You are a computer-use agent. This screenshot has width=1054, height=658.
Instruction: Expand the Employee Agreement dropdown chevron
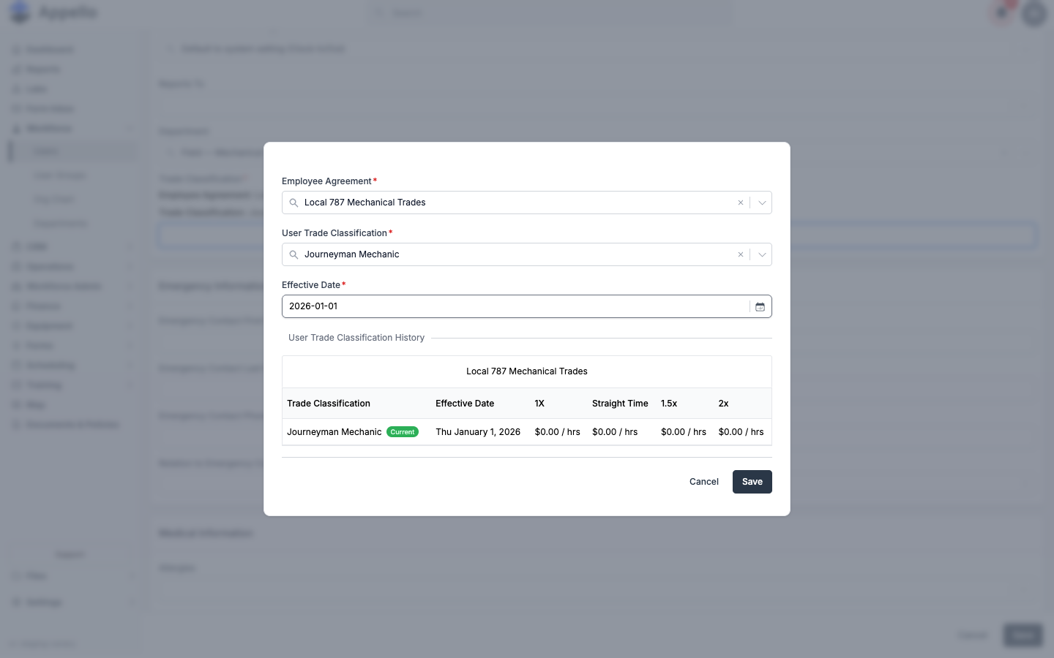tap(762, 203)
